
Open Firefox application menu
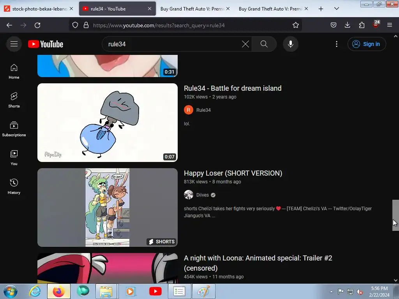pos(390,25)
